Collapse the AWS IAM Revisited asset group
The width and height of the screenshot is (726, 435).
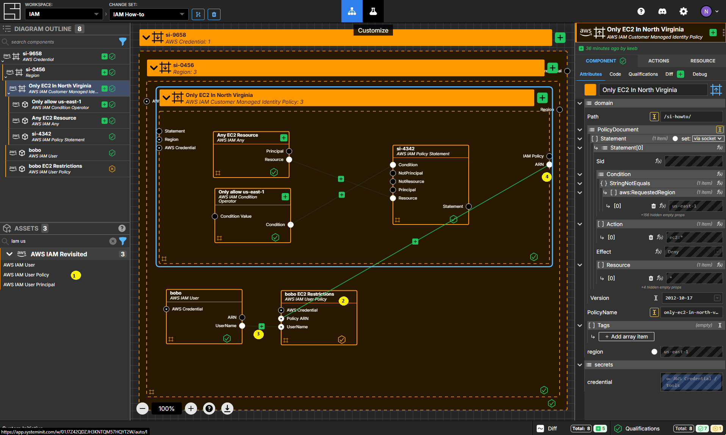click(x=9, y=254)
